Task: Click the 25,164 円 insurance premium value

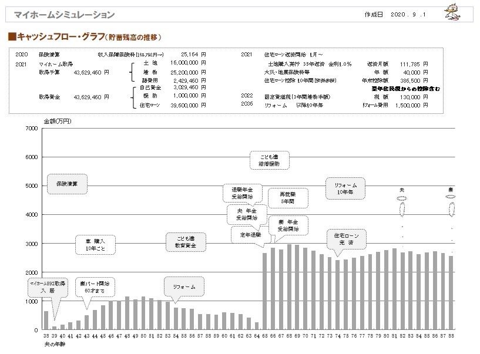Action: tap(193, 55)
